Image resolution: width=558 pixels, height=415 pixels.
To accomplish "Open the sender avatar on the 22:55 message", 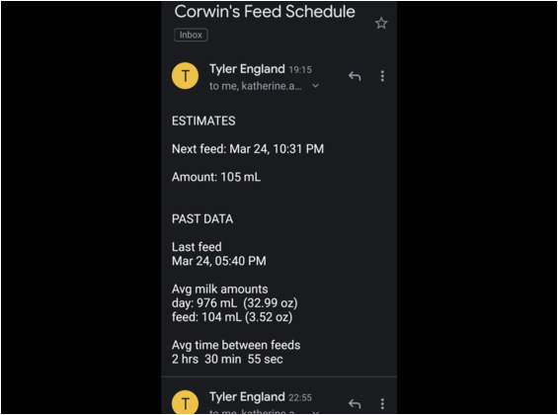I will [185, 402].
